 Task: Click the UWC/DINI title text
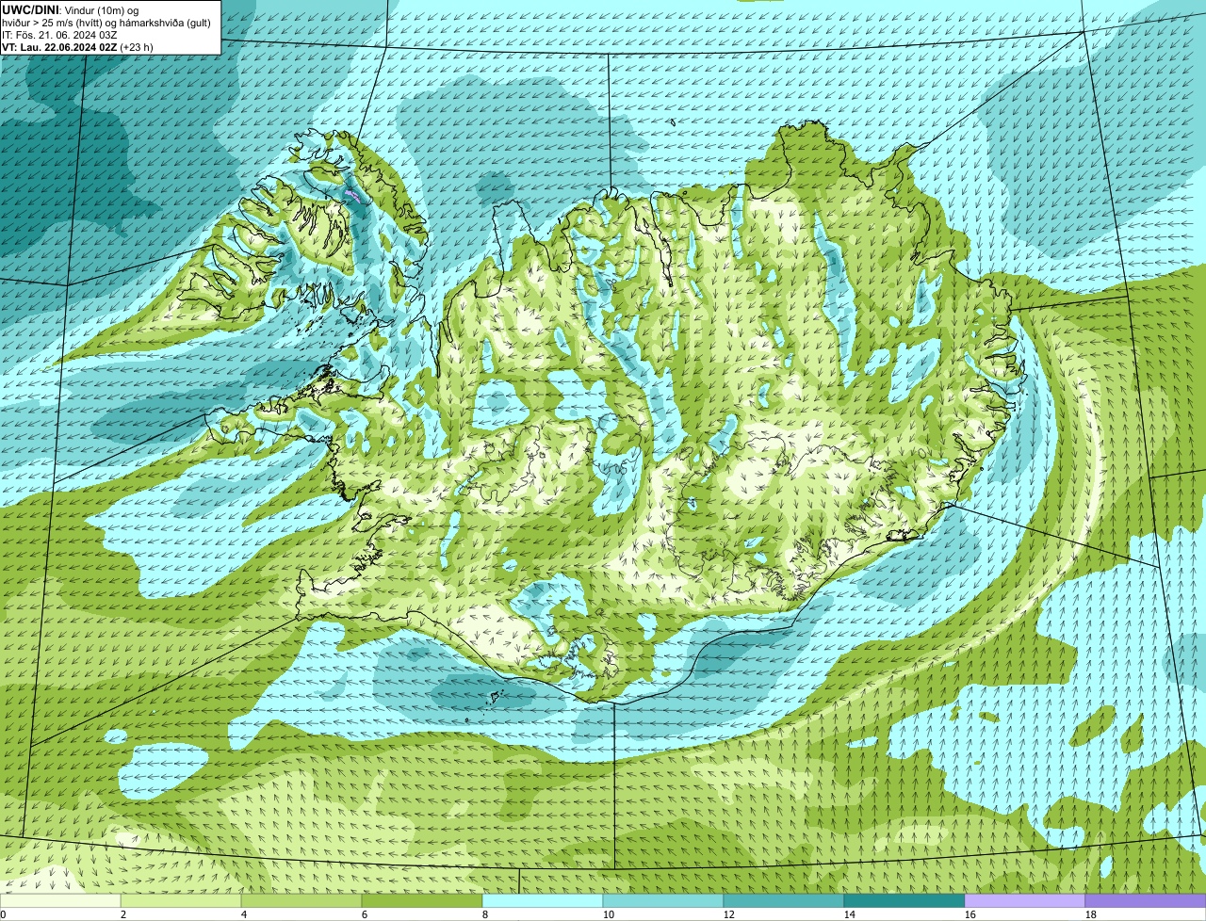[x=30, y=9]
